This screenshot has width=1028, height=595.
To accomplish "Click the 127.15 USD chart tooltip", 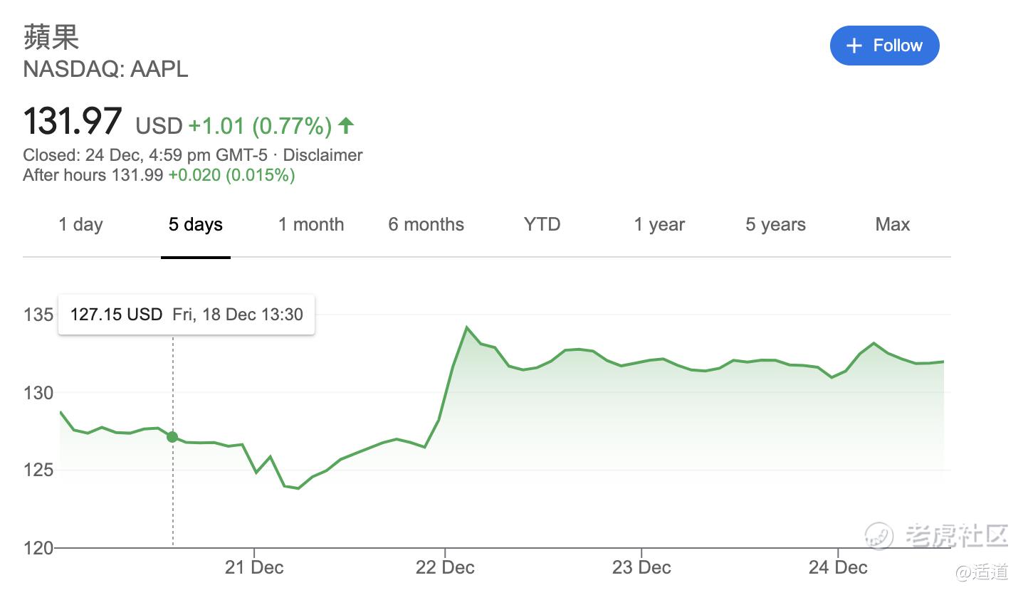I will tap(187, 315).
